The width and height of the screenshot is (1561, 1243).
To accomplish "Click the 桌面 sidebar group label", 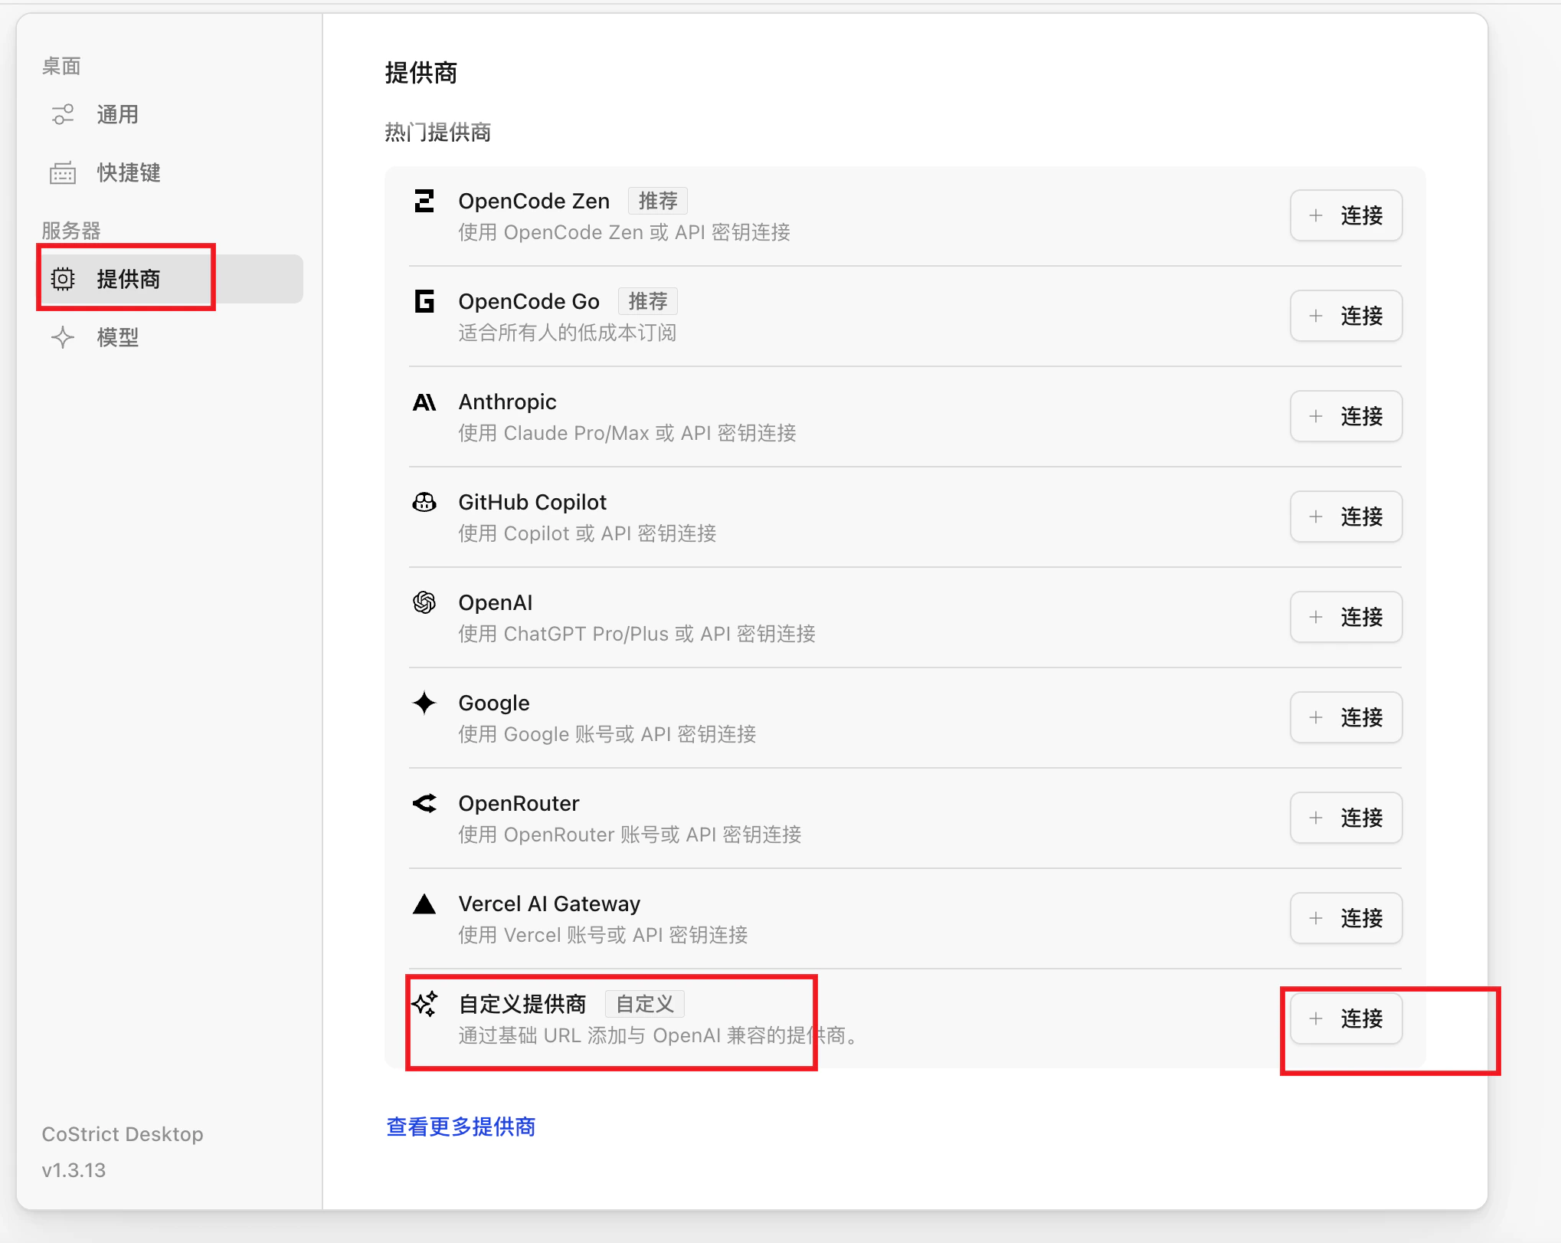I will coord(61,67).
